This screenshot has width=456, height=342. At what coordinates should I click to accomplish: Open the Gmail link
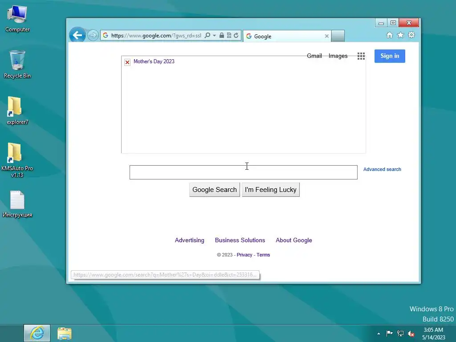click(314, 56)
